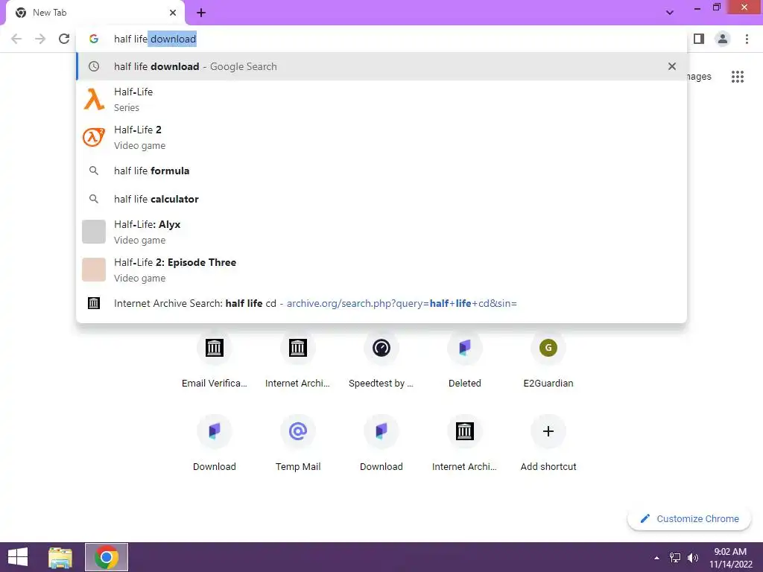Viewport: 763px width, 572px height.
Task: Open Download shortcut right of Temp Mail
Action: point(381,444)
